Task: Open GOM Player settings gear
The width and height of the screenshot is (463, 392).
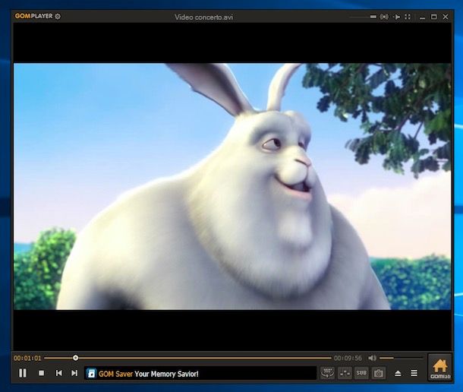Action: tap(58, 16)
